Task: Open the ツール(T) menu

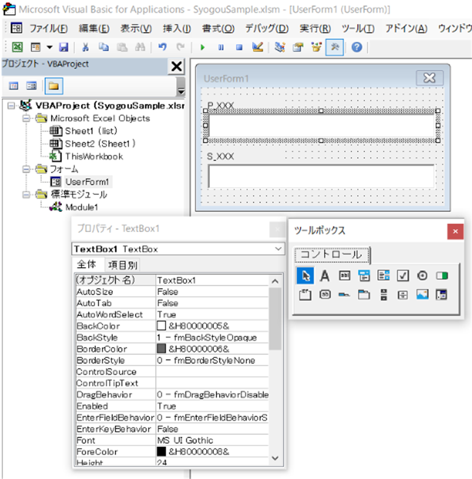Action: tap(358, 28)
